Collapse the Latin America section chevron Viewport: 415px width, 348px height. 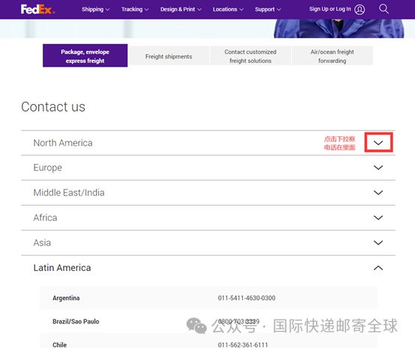[x=378, y=268]
